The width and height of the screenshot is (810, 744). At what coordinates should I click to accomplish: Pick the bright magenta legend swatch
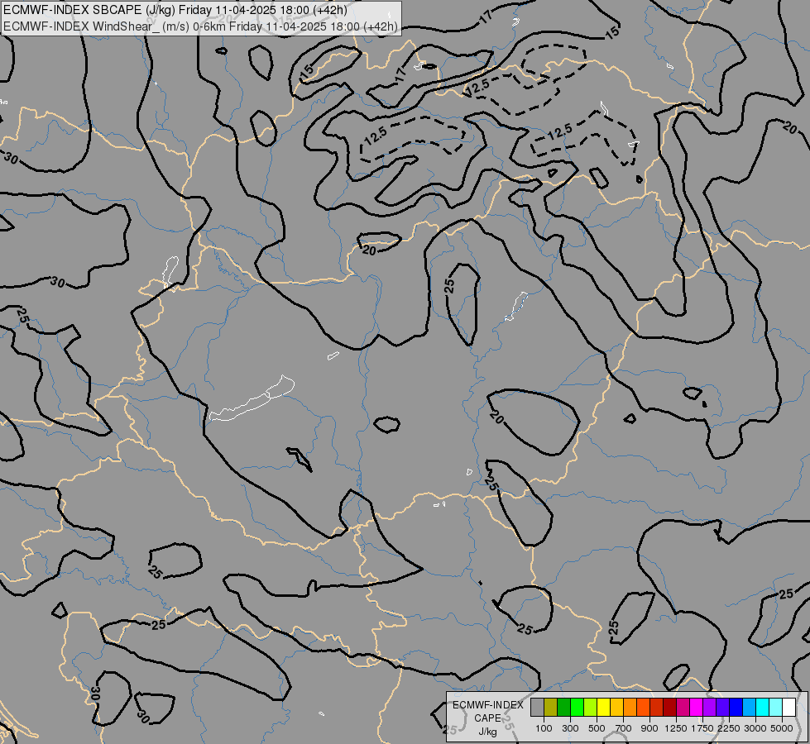click(x=696, y=707)
